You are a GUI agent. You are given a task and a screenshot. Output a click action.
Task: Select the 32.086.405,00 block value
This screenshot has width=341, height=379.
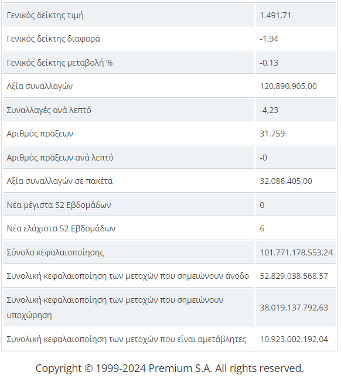click(x=286, y=181)
